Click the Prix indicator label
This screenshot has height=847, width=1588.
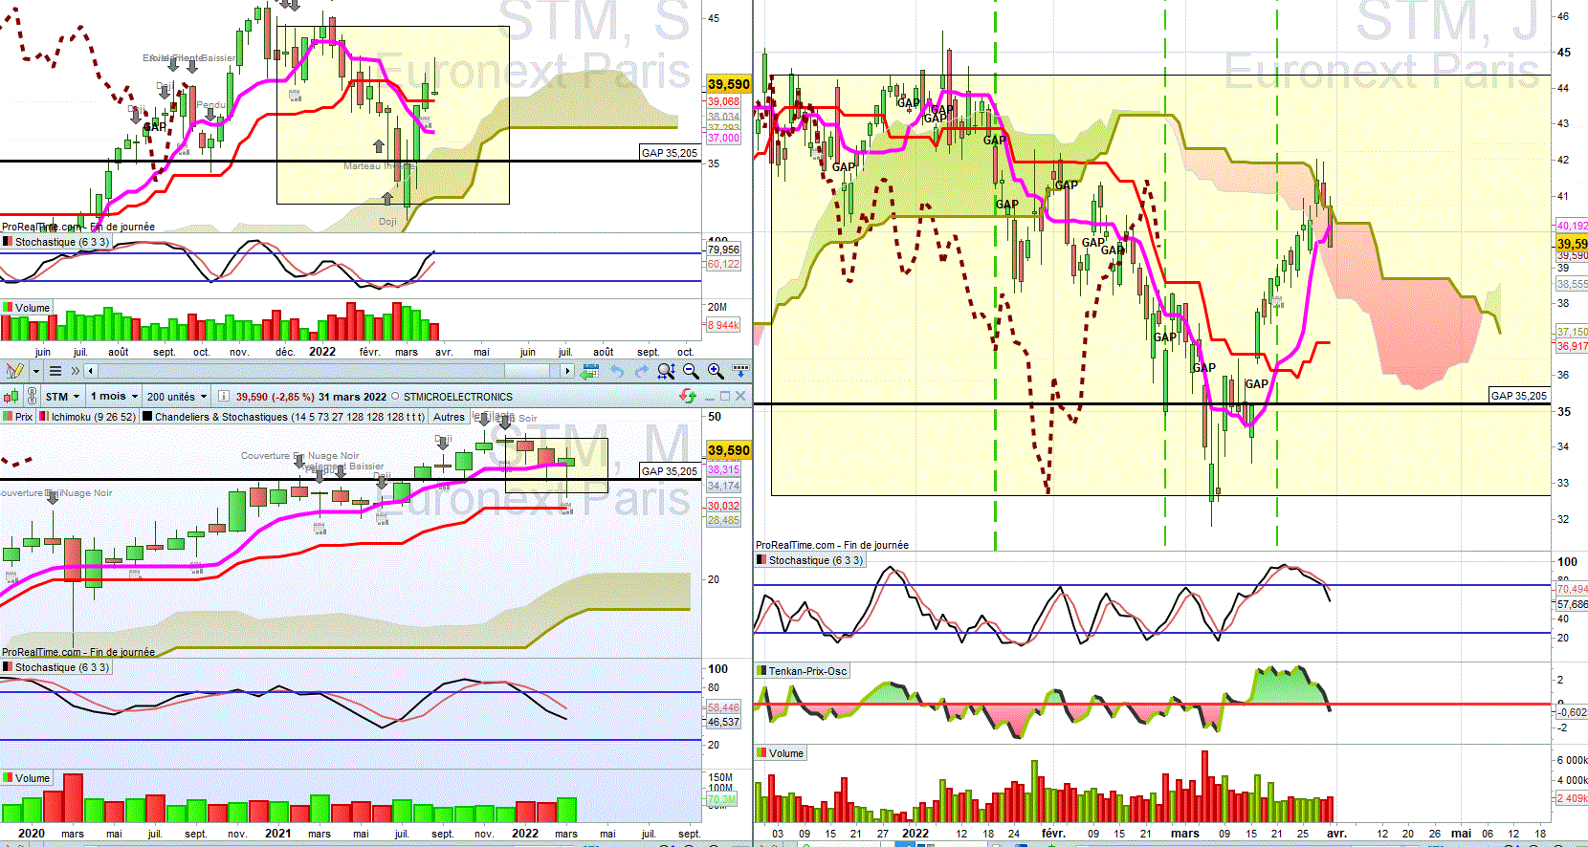tap(18, 417)
